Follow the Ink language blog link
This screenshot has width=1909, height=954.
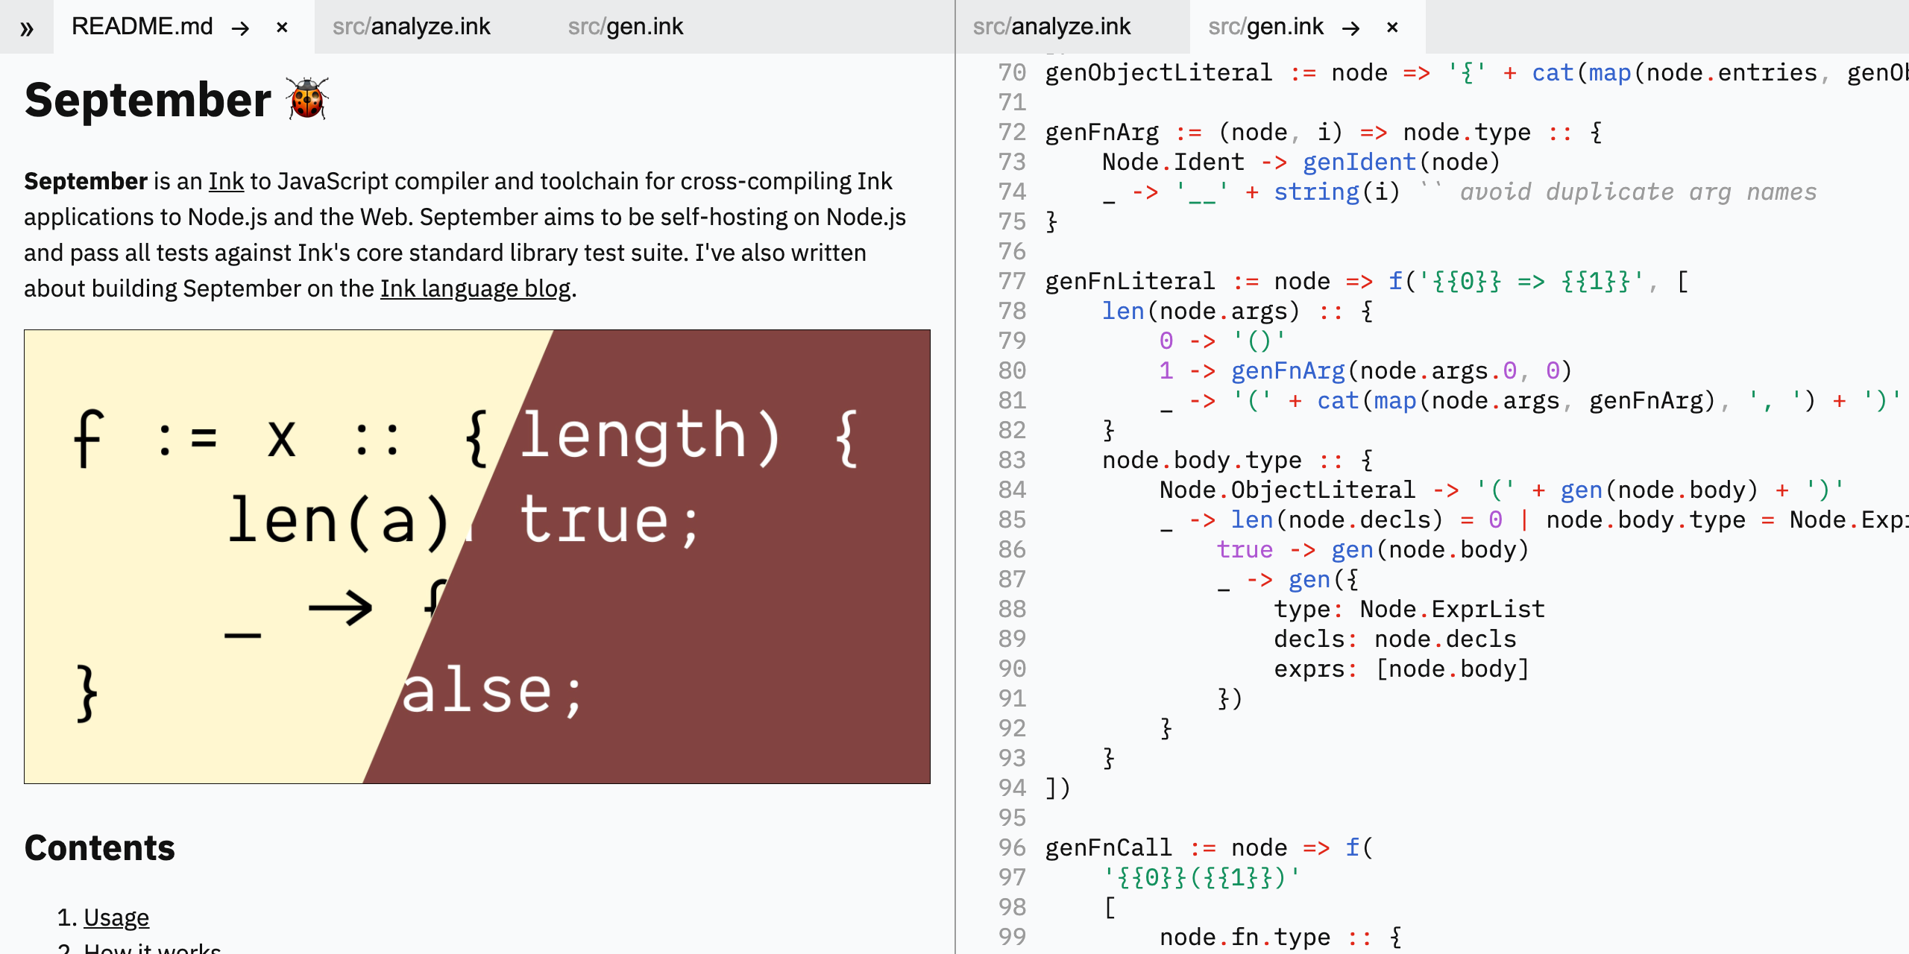[476, 288]
